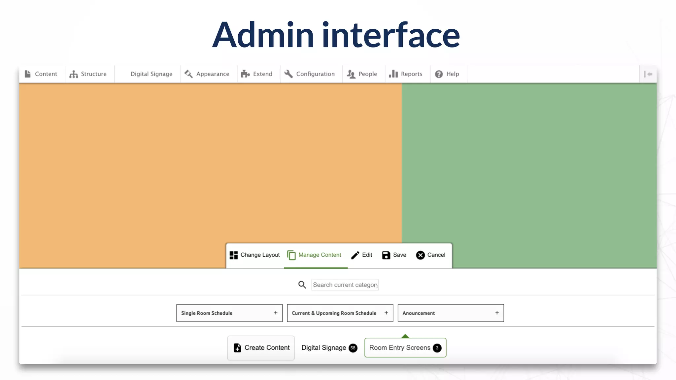Toggle toolbar orientation with arrow icon
The width and height of the screenshot is (676, 380).
[648, 74]
